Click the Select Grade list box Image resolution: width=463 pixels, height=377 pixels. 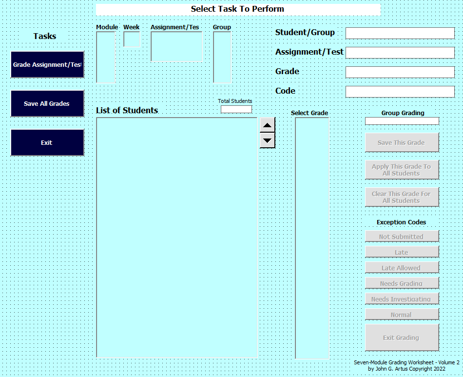pyautogui.click(x=312, y=238)
